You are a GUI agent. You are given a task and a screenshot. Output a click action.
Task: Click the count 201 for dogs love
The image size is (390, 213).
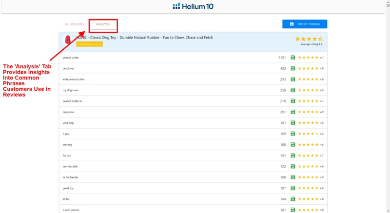(283, 112)
